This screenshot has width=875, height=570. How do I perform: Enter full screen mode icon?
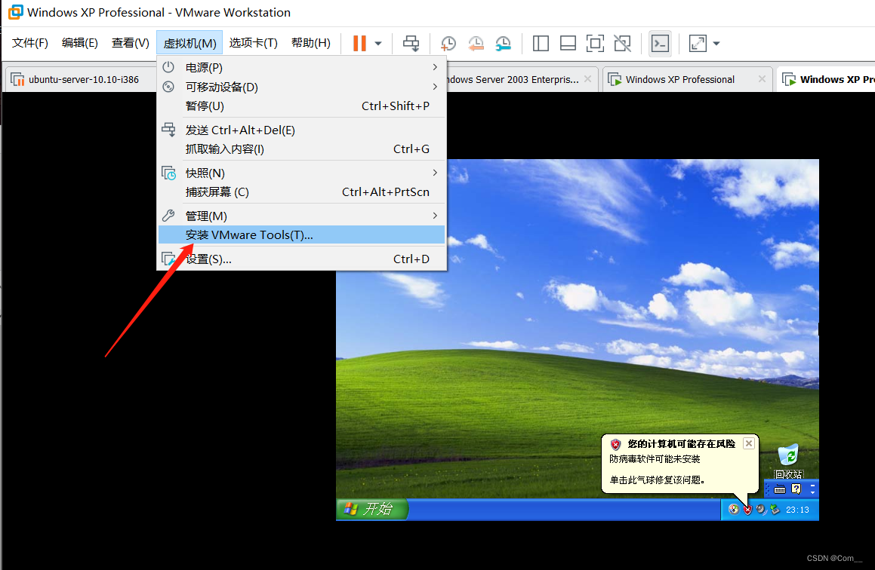pyautogui.click(x=595, y=44)
